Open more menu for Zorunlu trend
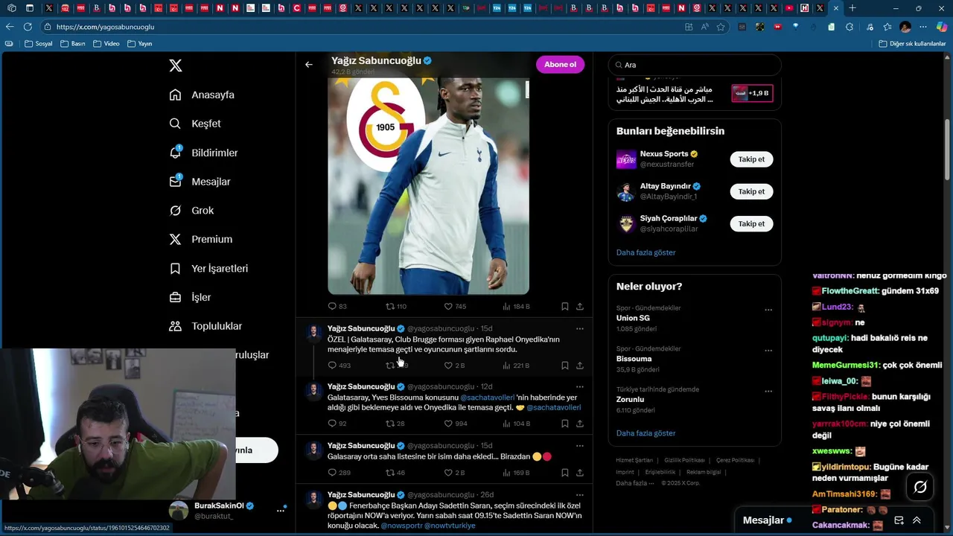Viewport: 953px width, 536px height. 768,391
